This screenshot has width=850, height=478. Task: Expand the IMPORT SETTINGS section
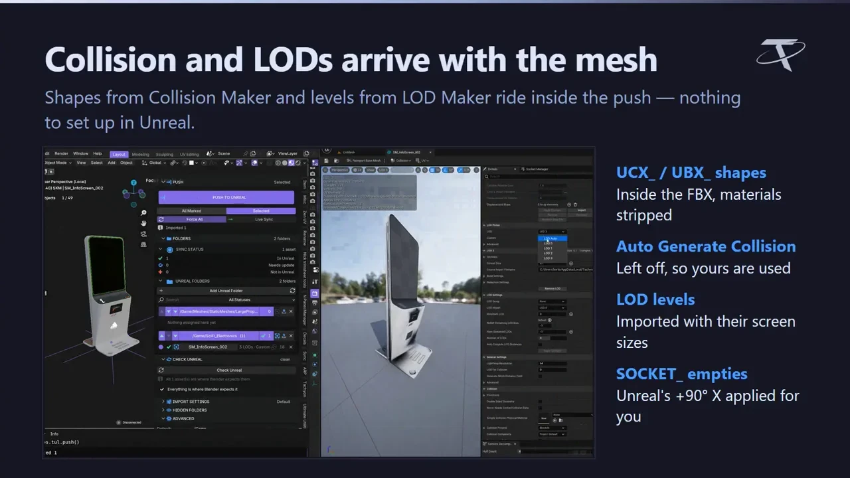tap(226, 402)
